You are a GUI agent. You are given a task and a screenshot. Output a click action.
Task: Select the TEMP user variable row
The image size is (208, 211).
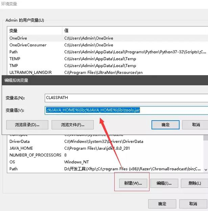tap(15, 59)
